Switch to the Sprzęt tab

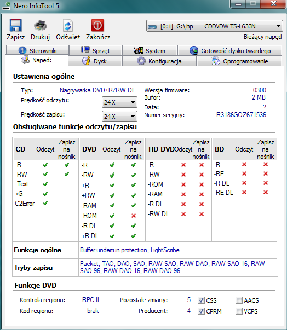(x=96, y=50)
